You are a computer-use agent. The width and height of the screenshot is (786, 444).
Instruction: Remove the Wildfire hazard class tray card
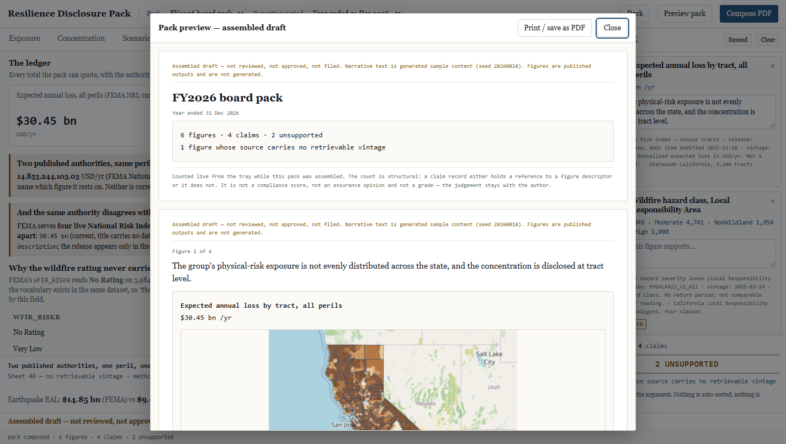pos(772,201)
